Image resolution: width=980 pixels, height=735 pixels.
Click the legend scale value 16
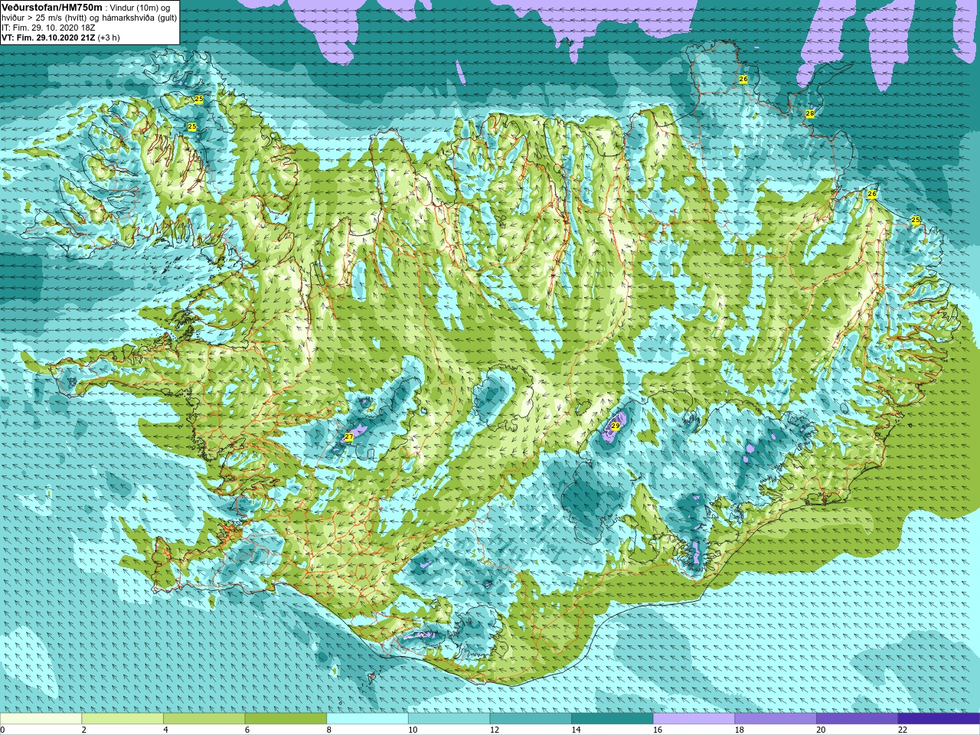click(x=658, y=730)
